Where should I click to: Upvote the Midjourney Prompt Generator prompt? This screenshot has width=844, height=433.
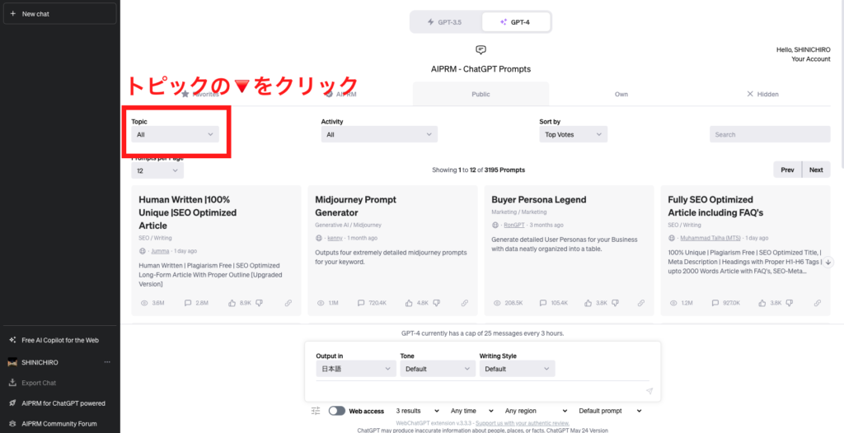[409, 303]
